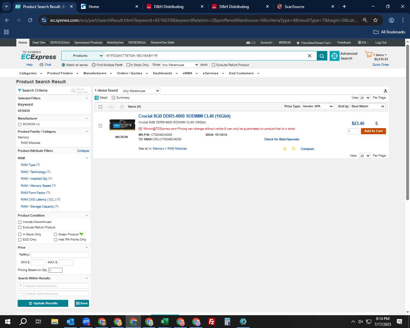The image size is (410, 328).
Task: Open Show Any Warehouse stock dropdown
Action: point(180,65)
